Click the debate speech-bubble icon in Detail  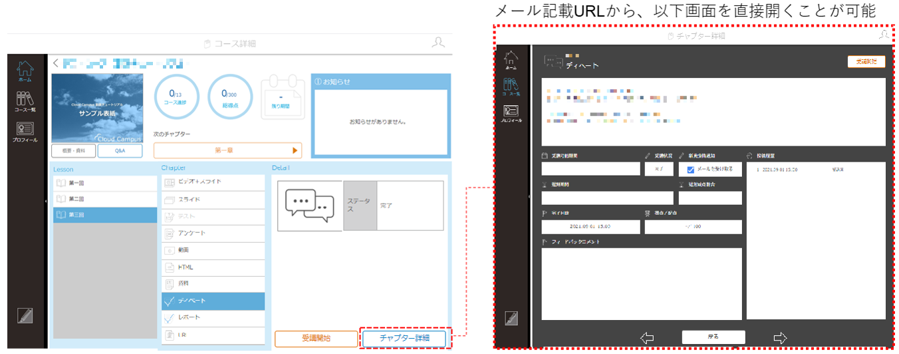[309, 205]
